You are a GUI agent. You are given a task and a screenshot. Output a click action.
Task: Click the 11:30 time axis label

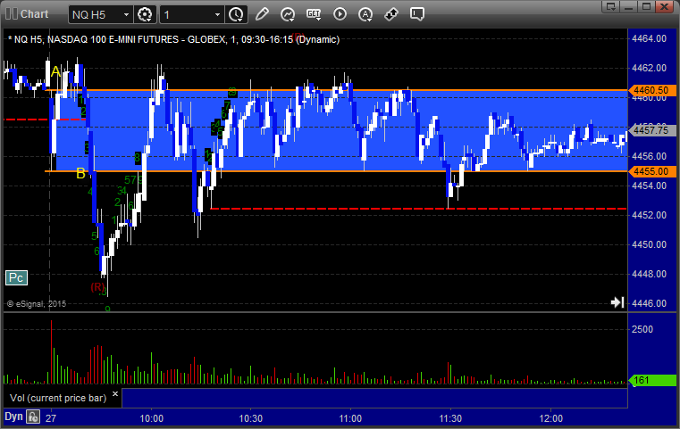450,418
